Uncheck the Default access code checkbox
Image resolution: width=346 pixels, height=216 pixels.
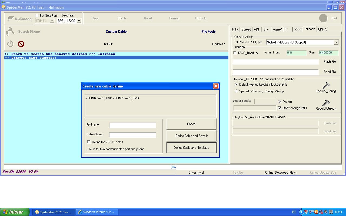click(x=280, y=102)
